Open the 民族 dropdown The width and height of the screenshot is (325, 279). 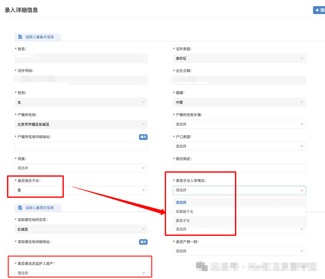pos(81,168)
